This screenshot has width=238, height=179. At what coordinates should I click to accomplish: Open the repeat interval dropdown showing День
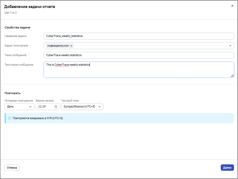click(x=19, y=107)
